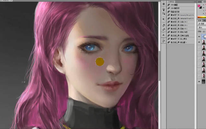This screenshot has height=129, width=206.
Task: Choose the last tool preset in the list
Action: [x=181, y=42]
